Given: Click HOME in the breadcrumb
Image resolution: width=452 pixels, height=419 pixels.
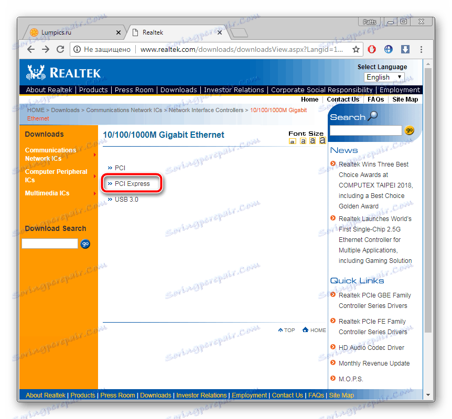Looking at the screenshot, I should coord(36,111).
